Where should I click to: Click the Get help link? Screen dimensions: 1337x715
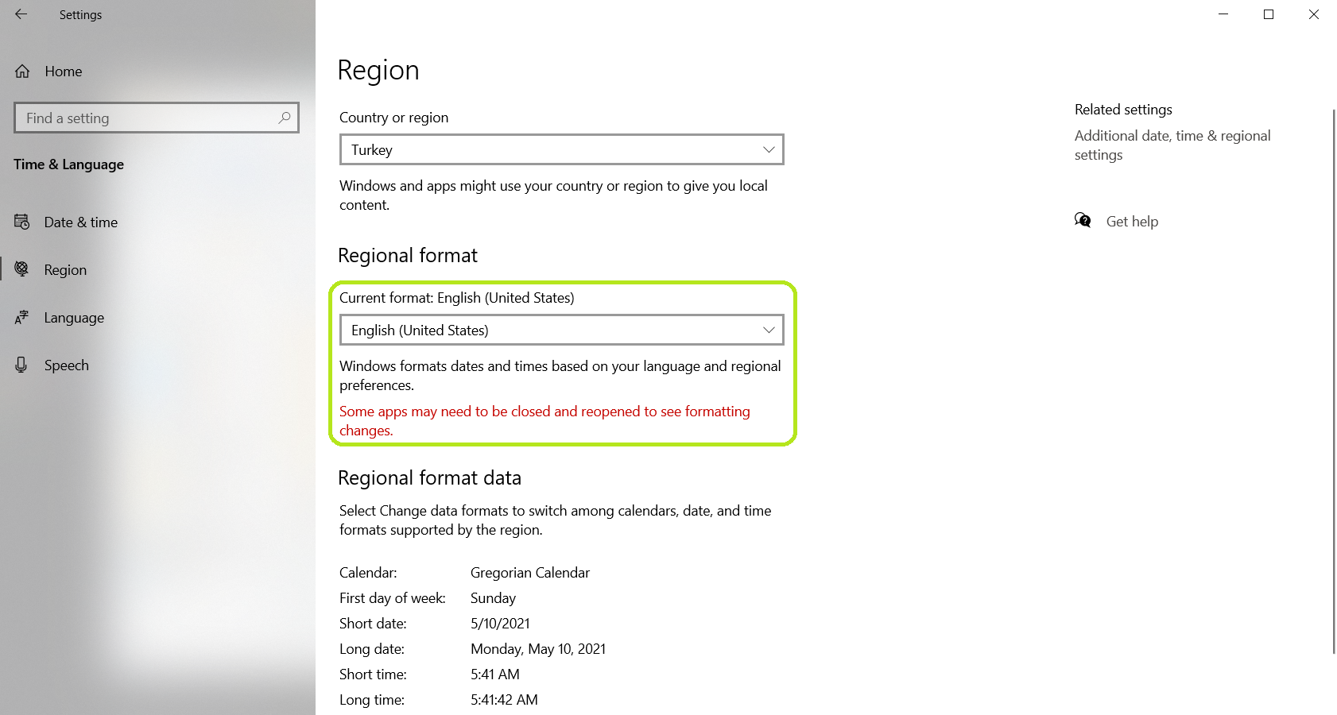click(x=1132, y=221)
